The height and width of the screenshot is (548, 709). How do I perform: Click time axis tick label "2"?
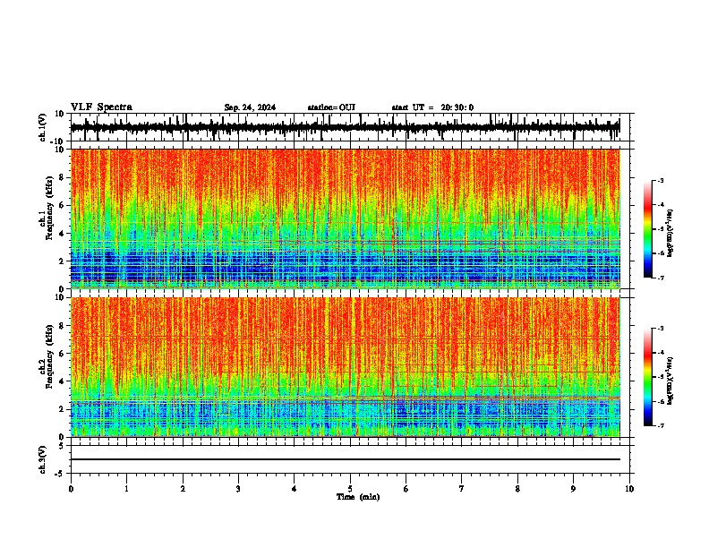tap(183, 489)
